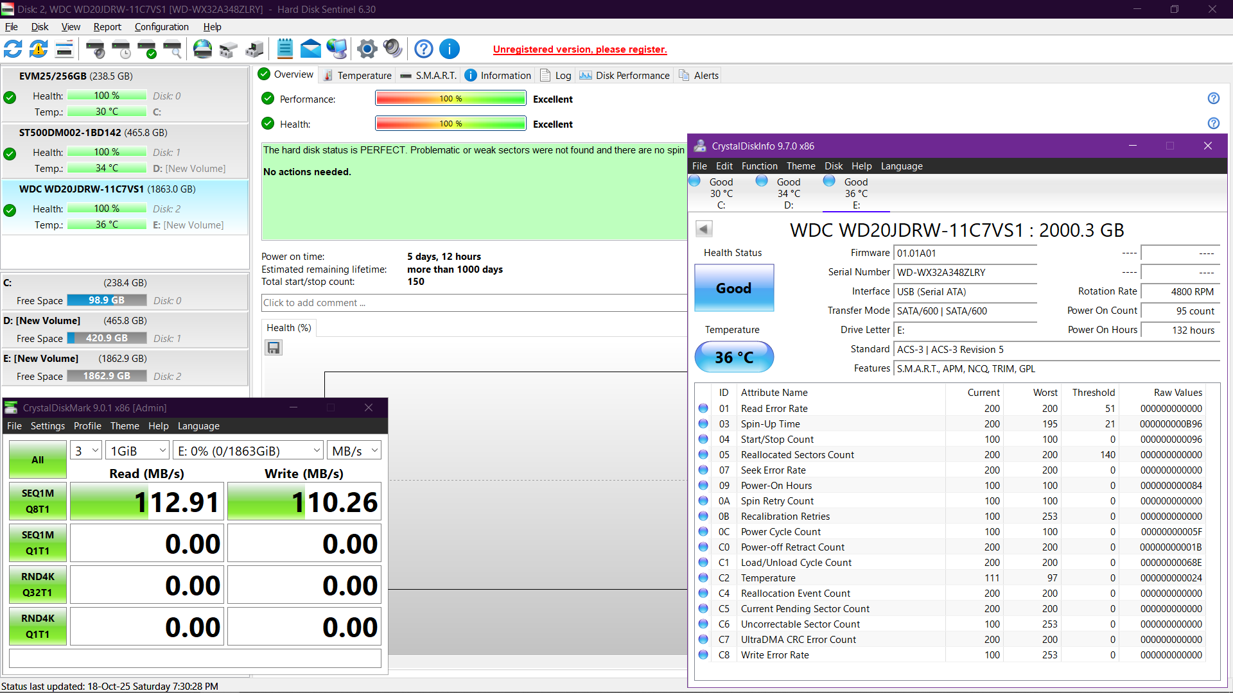Open the 1GiB test size dropdown

pos(137,450)
